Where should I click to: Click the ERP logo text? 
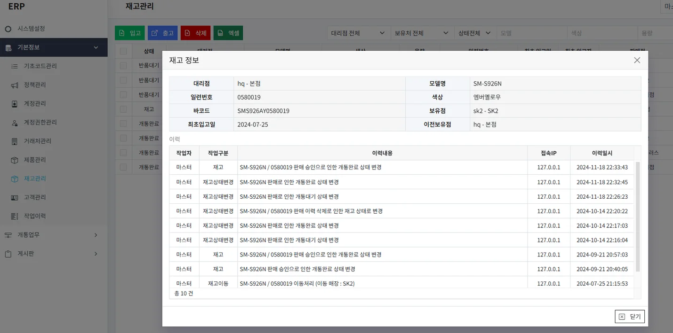pos(16,6)
